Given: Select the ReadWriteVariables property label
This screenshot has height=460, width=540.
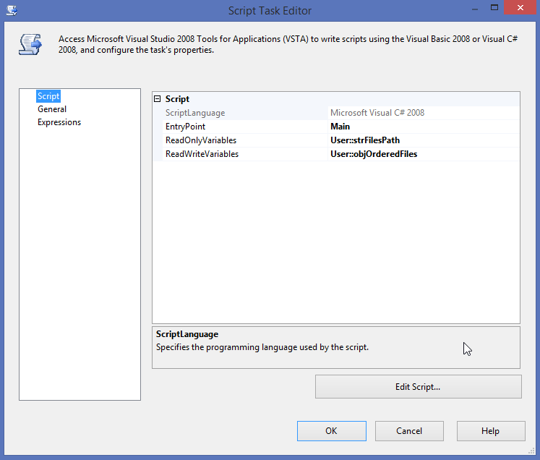Looking at the screenshot, I should (202, 154).
